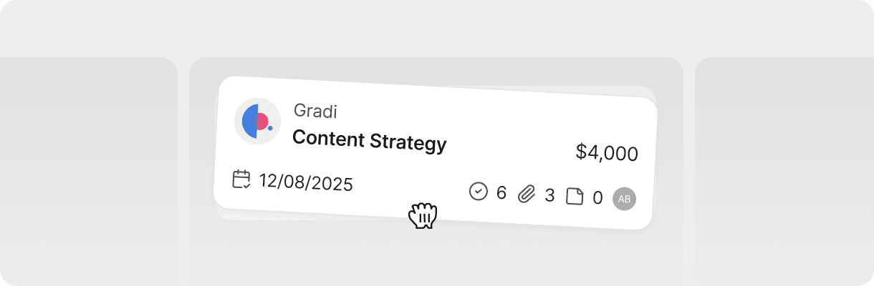This screenshot has width=874, height=286.
Task: Click the $4,000 deal amount
Action: (x=606, y=153)
